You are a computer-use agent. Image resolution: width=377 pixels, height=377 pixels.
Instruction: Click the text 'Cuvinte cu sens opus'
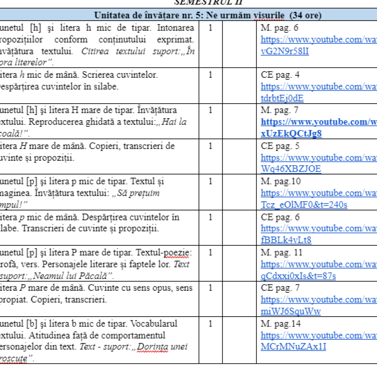click(130, 288)
